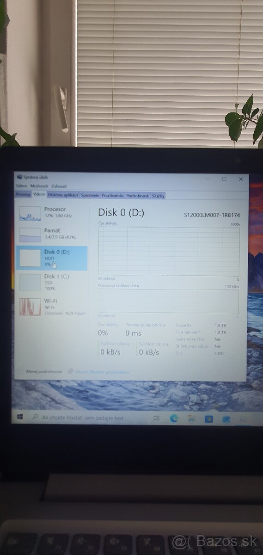The height and width of the screenshot is (555, 263).
Task: Click the ST2000LM007-1R8174 model name
Action: coord(212,215)
